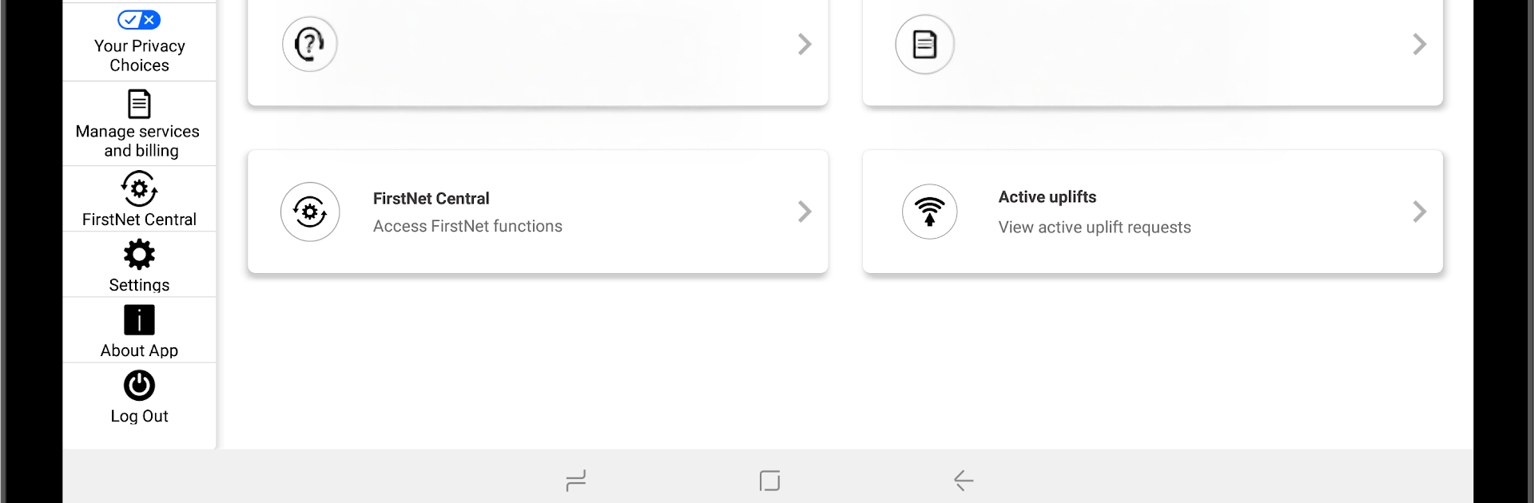This screenshot has height=503, width=1534.
Task: Tap the About App info icon
Action: pos(139,320)
